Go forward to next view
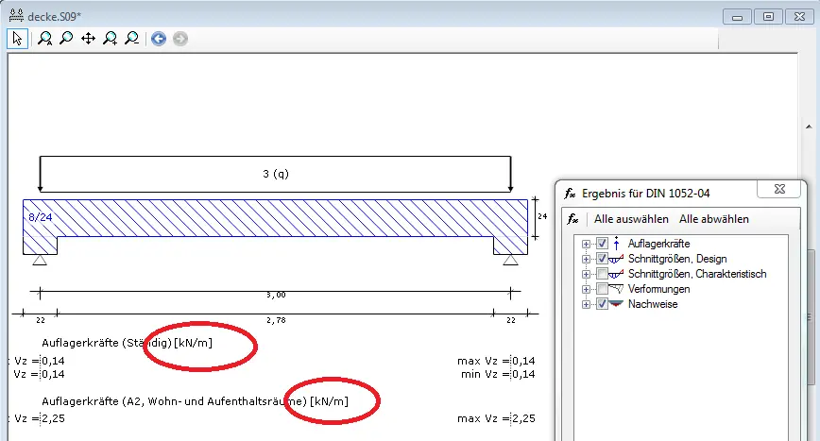Screen dimensions: 820x441 180,39
